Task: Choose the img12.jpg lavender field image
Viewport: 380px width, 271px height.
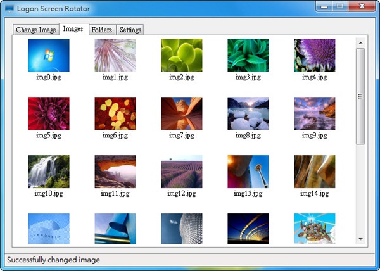Action: click(182, 172)
